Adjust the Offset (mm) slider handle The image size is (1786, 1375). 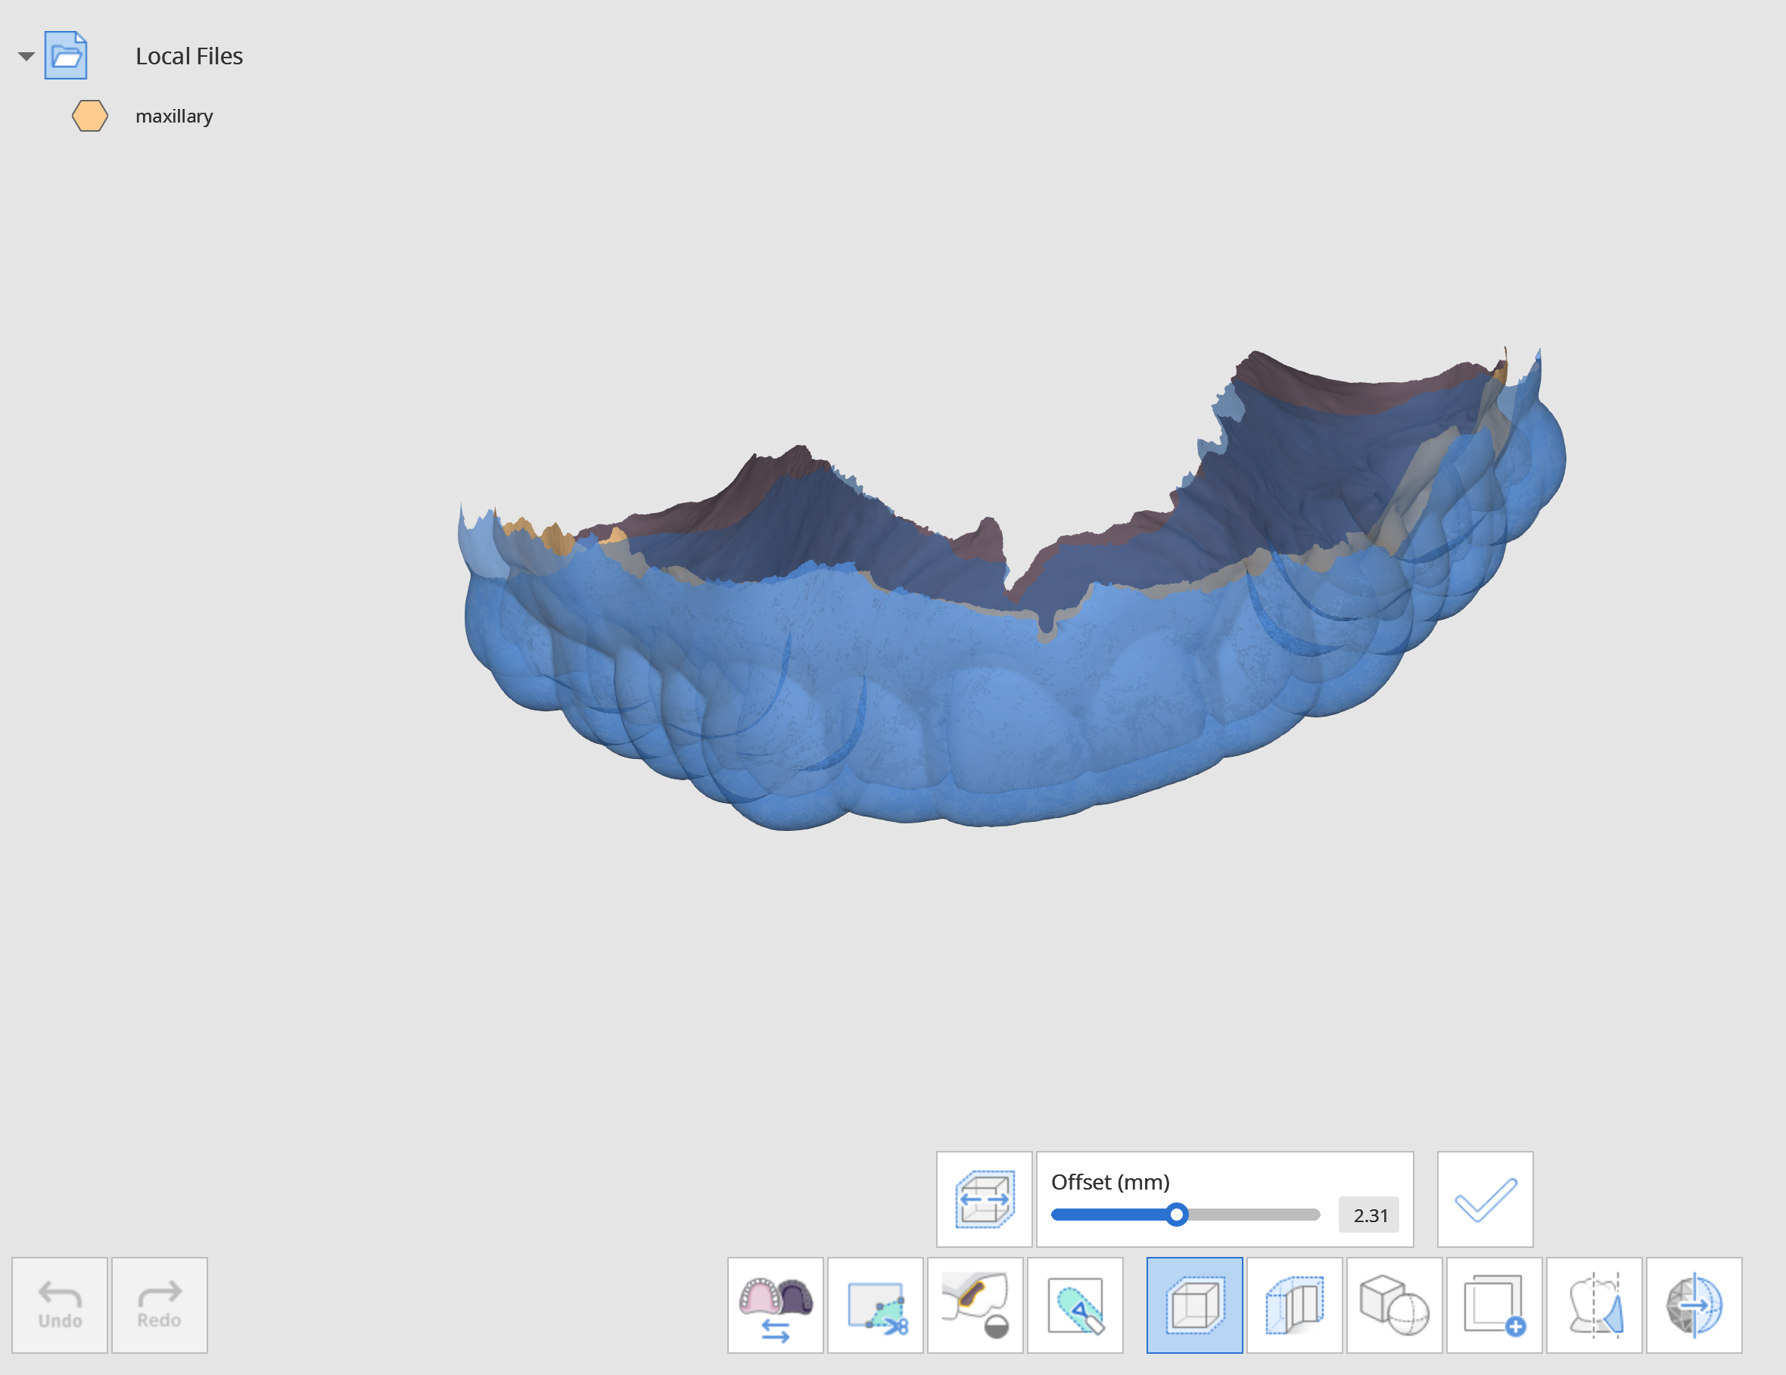(x=1176, y=1215)
